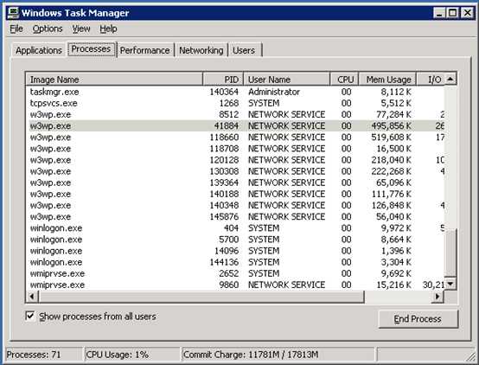The width and height of the screenshot is (479, 365).
Task: Sort by Image Name column header
Action: pos(114,80)
